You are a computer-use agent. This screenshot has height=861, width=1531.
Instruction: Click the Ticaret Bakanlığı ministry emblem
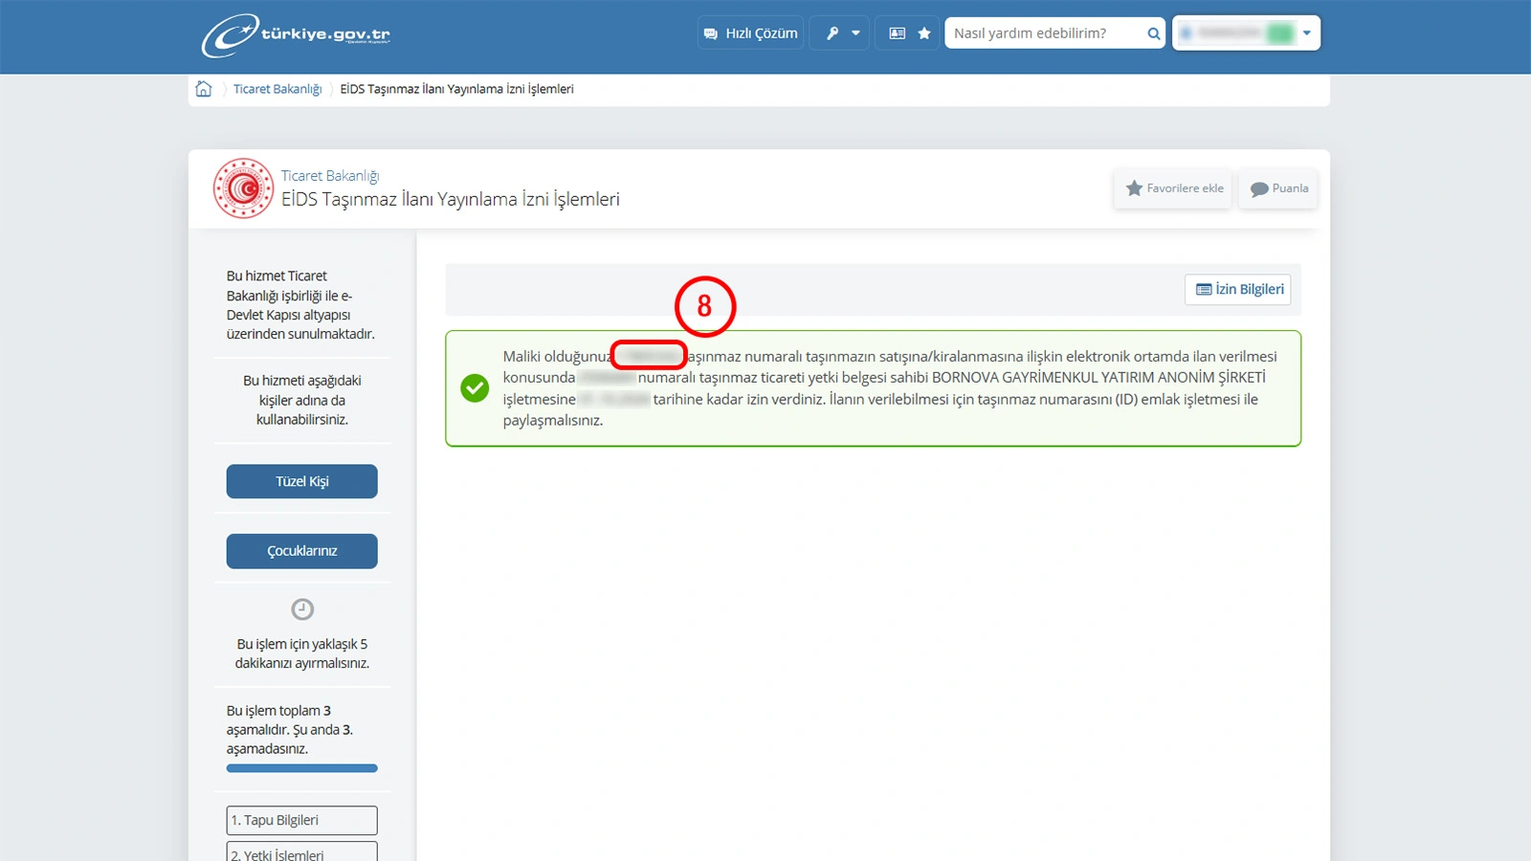click(243, 188)
